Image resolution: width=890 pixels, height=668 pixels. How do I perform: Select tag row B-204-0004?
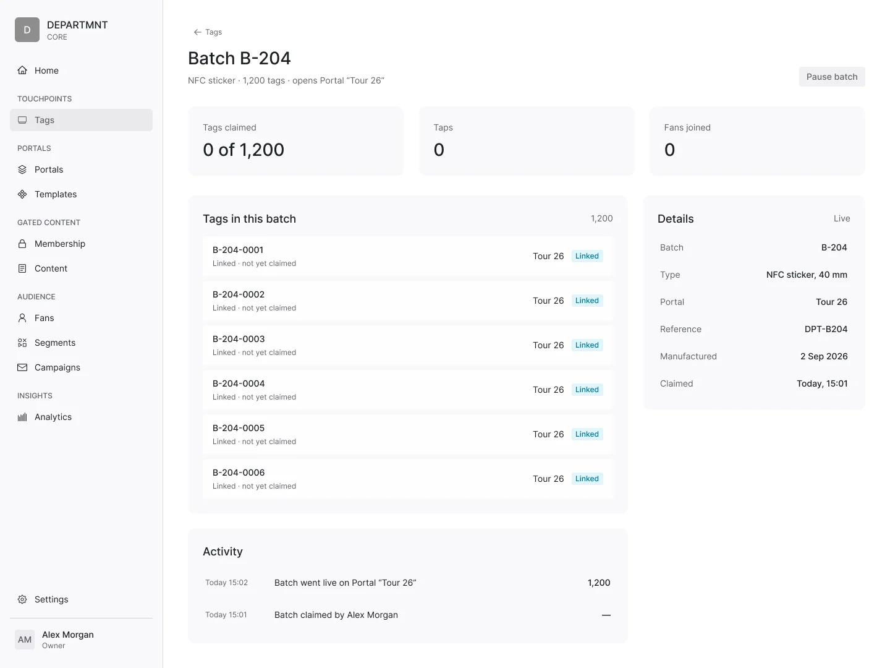[x=408, y=390]
